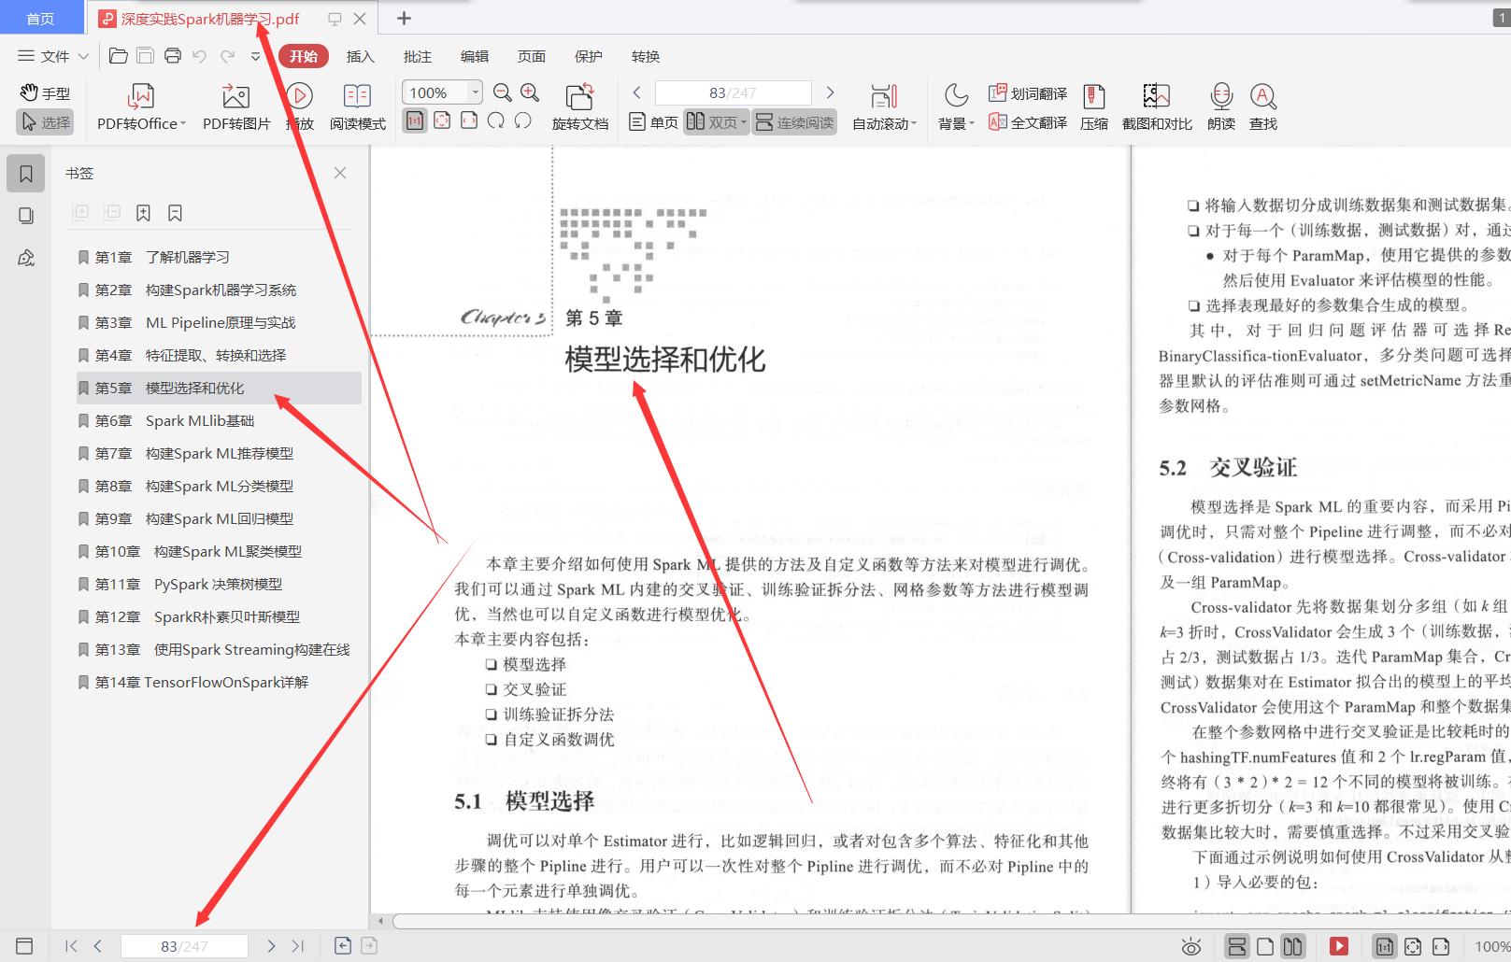Click the zoom out magnifier
This screenshot has height=962, width=1511.
coord(503,92)
